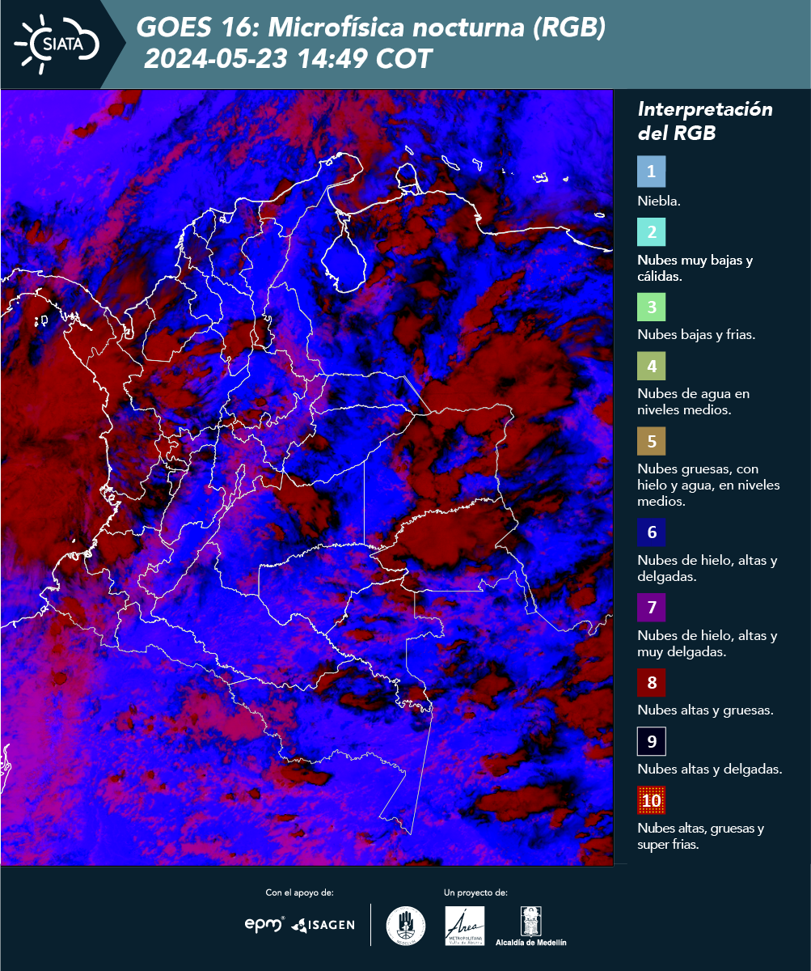Select legend swatch 8 altas y gruesas

tap(652, 682)
